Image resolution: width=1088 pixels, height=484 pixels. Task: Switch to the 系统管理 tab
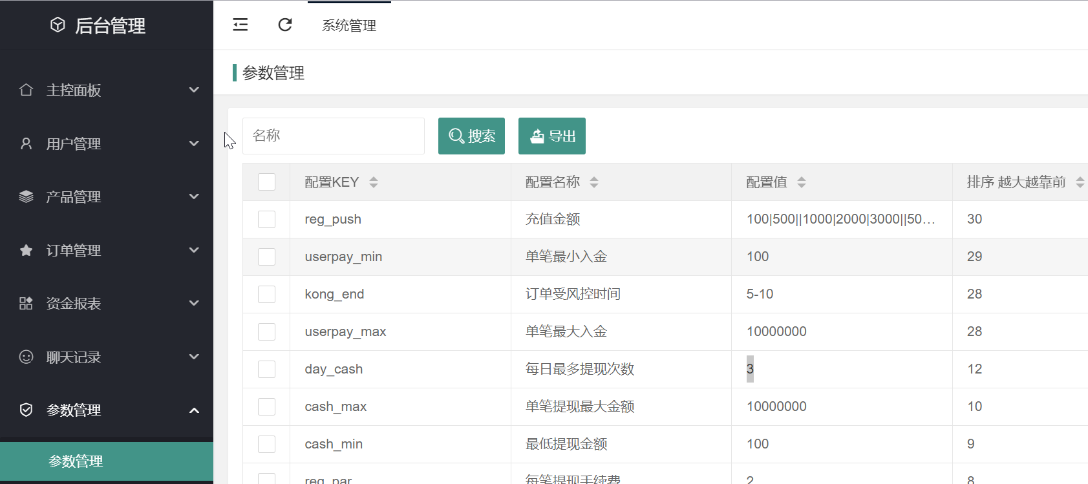(x=349, y=25)
